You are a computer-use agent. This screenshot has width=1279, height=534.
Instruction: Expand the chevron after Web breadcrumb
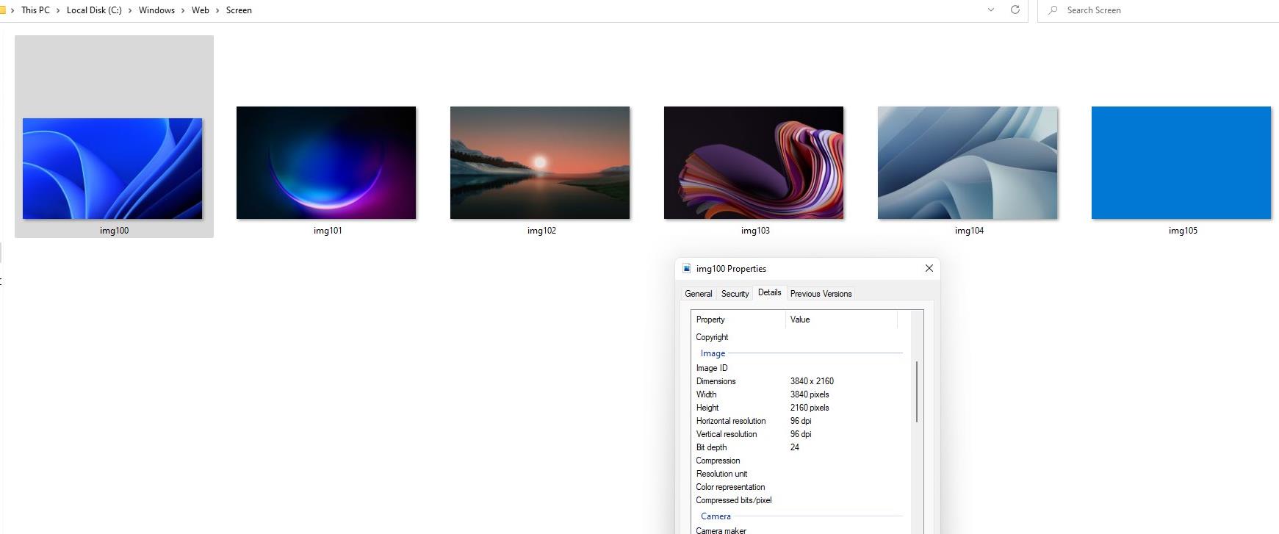click(217, 10)
